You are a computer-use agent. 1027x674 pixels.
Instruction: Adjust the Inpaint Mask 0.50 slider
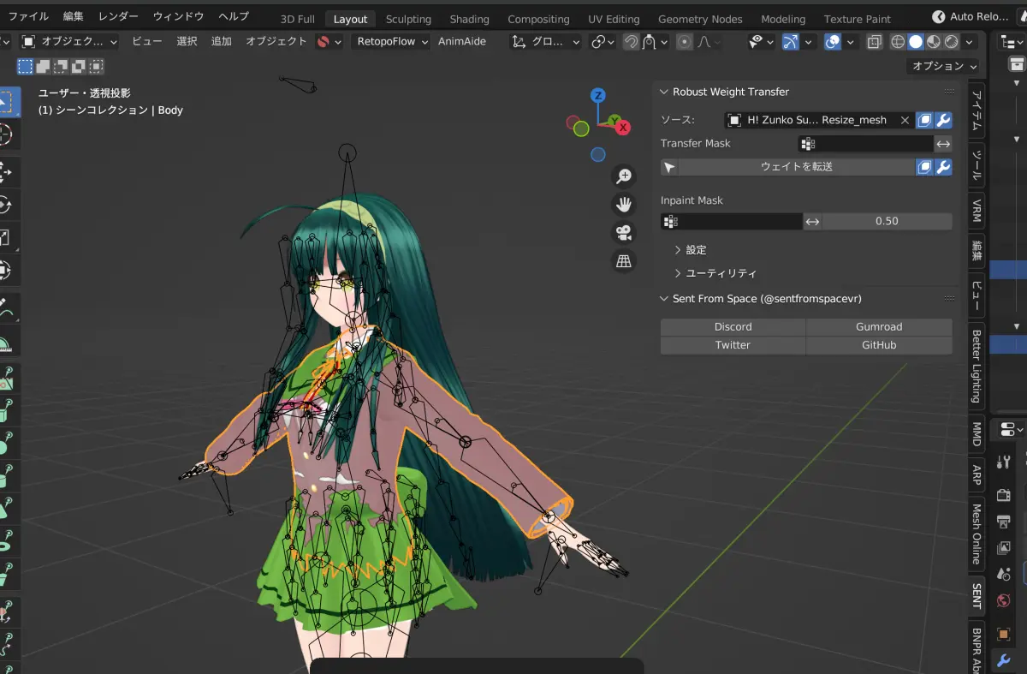pos(887,221)
